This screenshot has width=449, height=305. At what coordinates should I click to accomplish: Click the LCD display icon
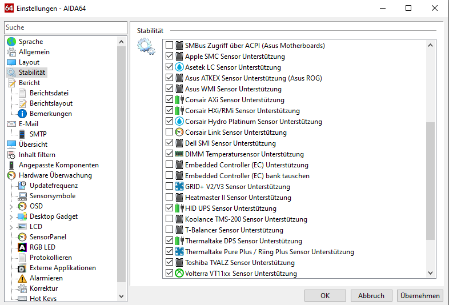pos(22,227)
